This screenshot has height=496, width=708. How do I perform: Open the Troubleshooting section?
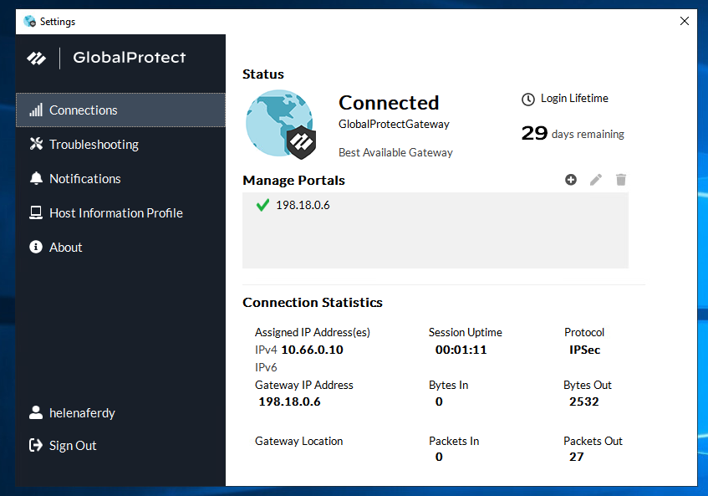point(94,145)
